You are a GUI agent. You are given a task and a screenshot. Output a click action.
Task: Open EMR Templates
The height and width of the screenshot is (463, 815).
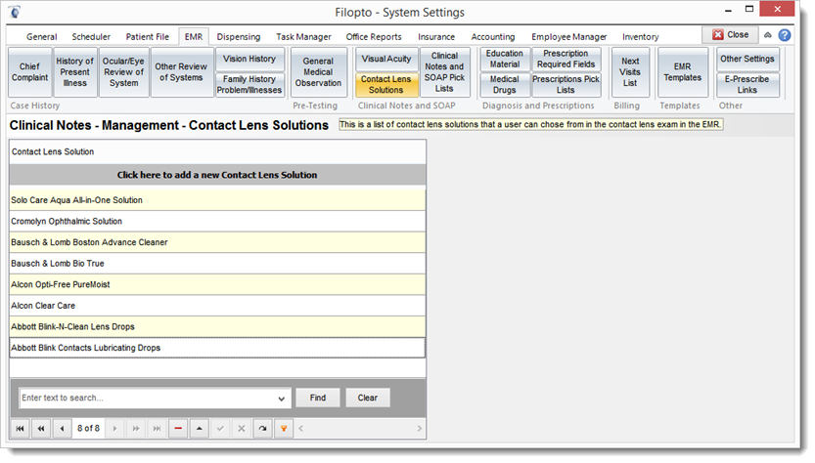[x=683, y=72]
